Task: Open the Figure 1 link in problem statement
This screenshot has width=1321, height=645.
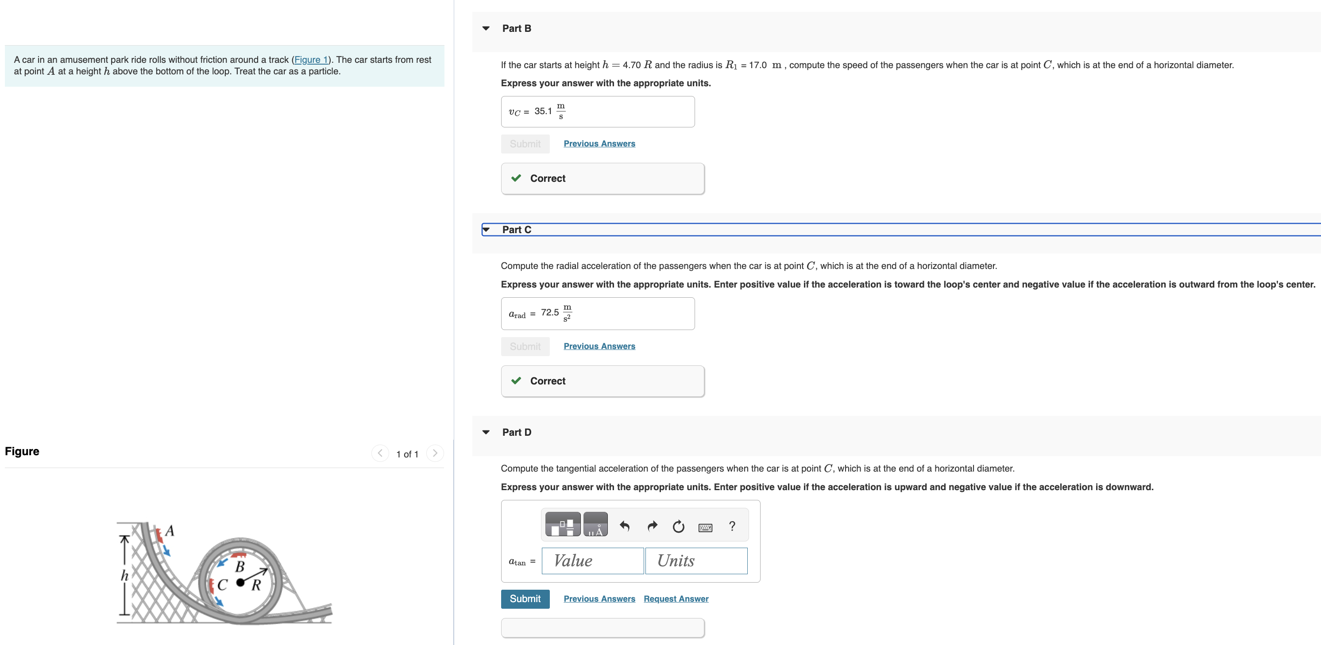Action: tap(310, 59)
